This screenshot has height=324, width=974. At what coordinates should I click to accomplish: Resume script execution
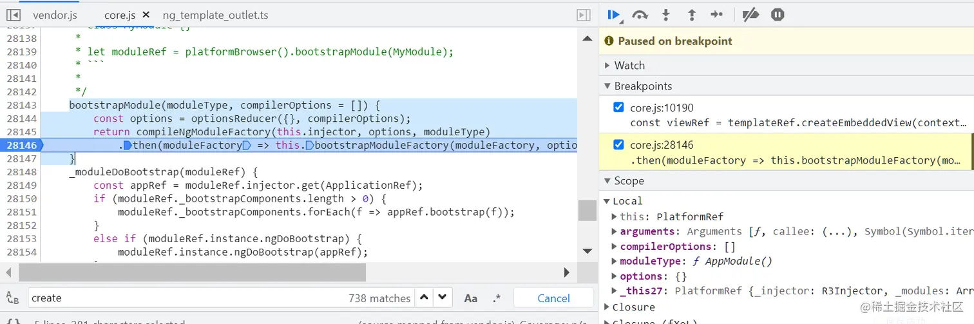point(613,14)
